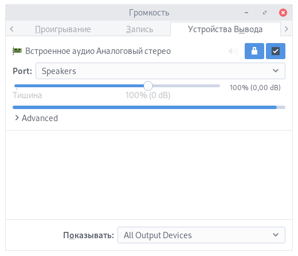Minimize the Громкость window
Viewport: 298px width, 256px height.
point(246,13)
